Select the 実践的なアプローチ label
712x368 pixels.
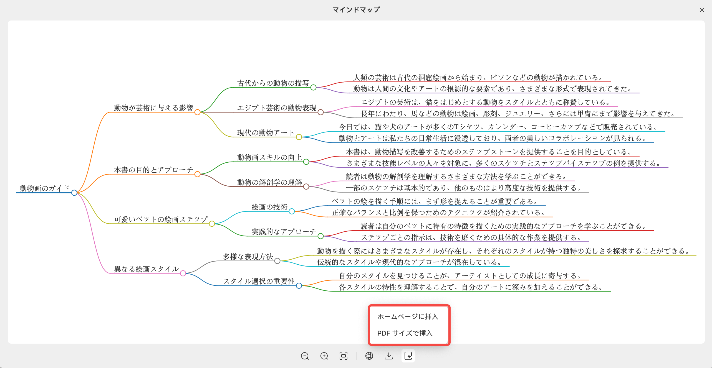pyautogui.click(x=284, y=232)
